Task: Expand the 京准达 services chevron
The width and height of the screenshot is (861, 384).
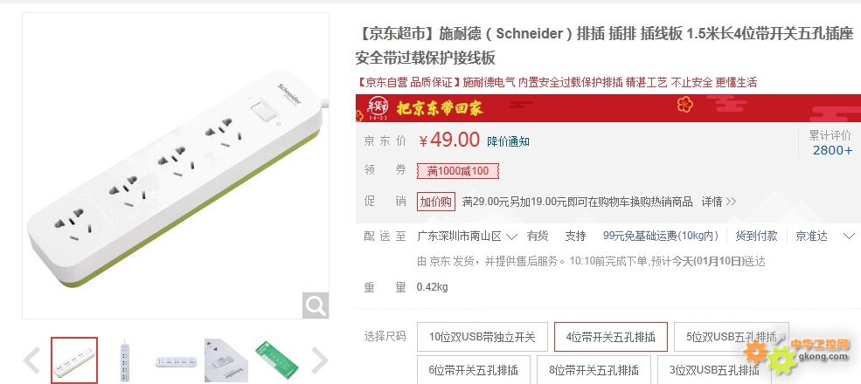Action: (849, 237)
